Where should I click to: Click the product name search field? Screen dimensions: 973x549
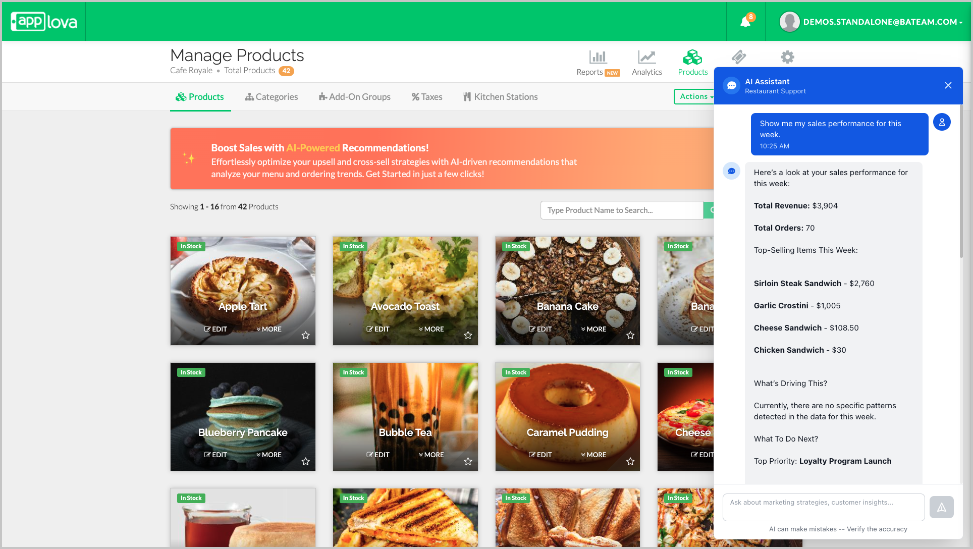coord(621,210)
